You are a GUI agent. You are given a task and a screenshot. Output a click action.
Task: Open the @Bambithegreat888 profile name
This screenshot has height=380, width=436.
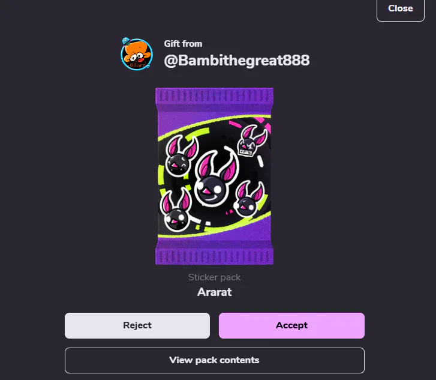point(237,60)
